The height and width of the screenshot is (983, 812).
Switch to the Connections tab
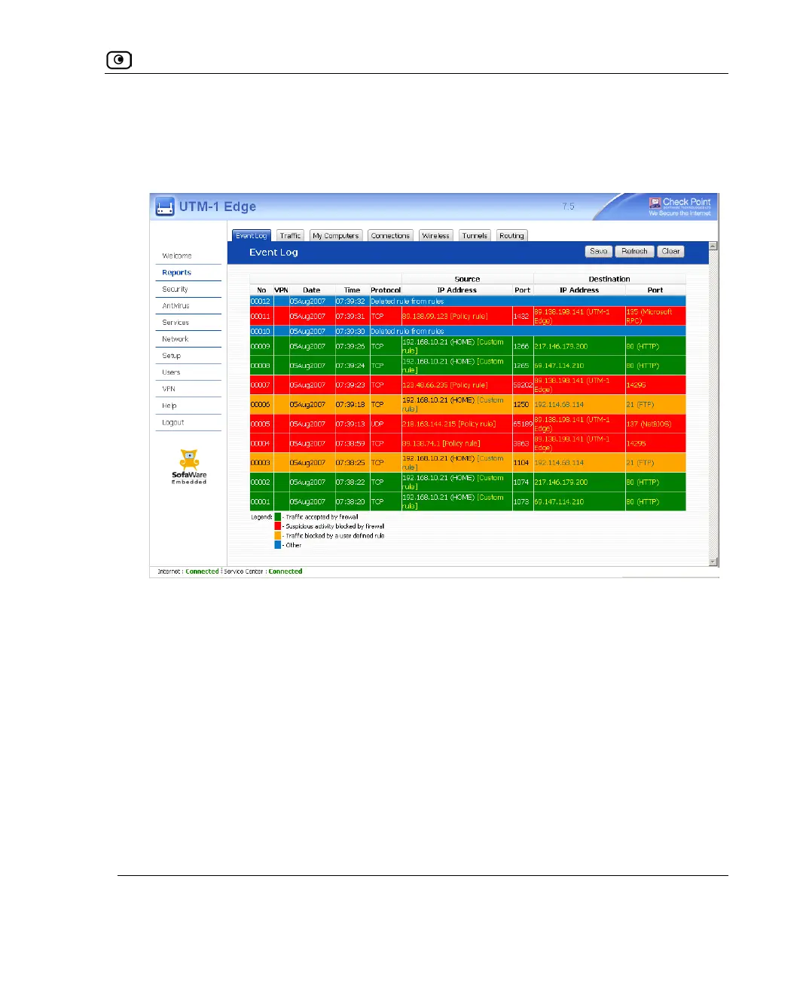[x=390, y=236]
